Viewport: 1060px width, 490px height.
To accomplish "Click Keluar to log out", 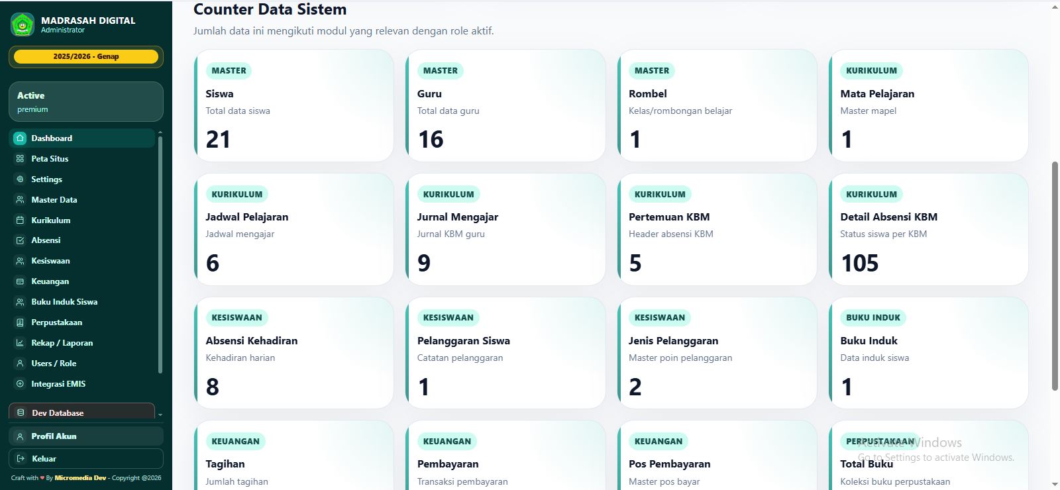I will tap(86, 459).
